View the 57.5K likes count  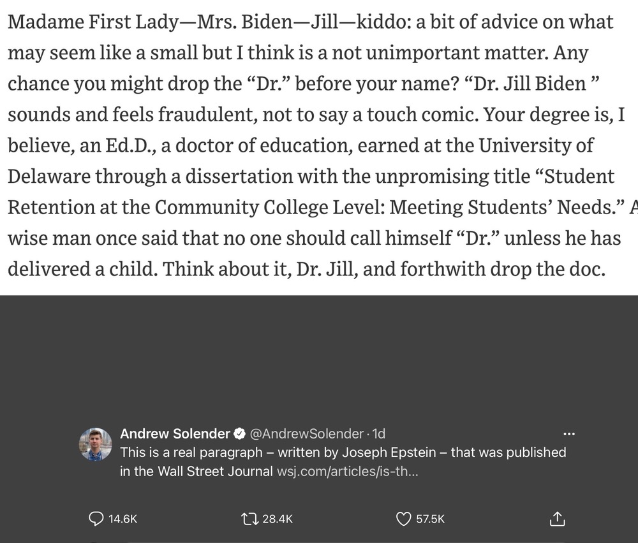point(430,519)
